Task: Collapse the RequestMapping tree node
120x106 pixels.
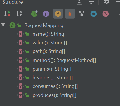Action: [x=3, y=25]
